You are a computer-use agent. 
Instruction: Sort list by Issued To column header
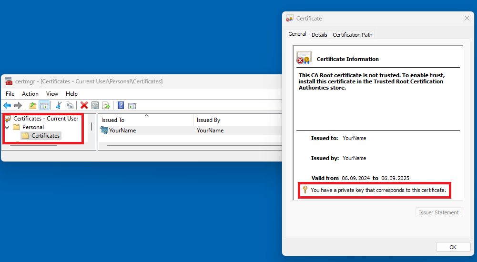point(113,120)
